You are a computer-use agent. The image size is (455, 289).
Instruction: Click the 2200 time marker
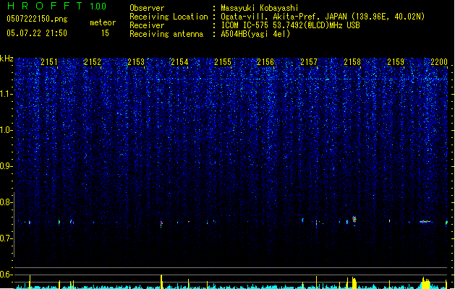point(439,62)
